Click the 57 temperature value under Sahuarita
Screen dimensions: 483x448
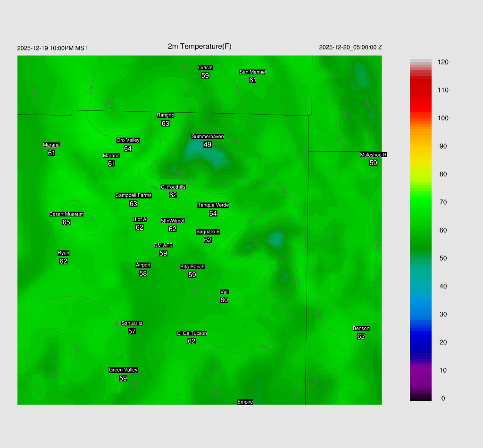132,332
